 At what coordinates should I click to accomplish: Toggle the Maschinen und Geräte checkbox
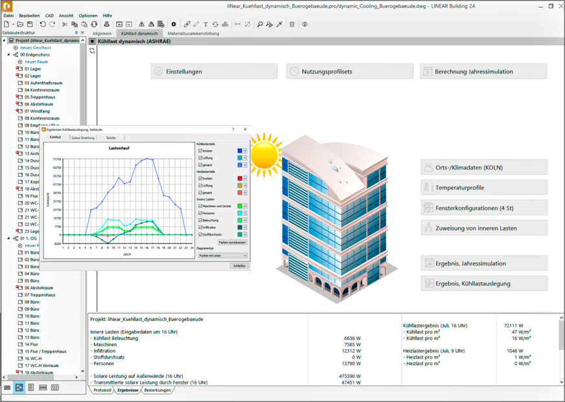point(200,206)
